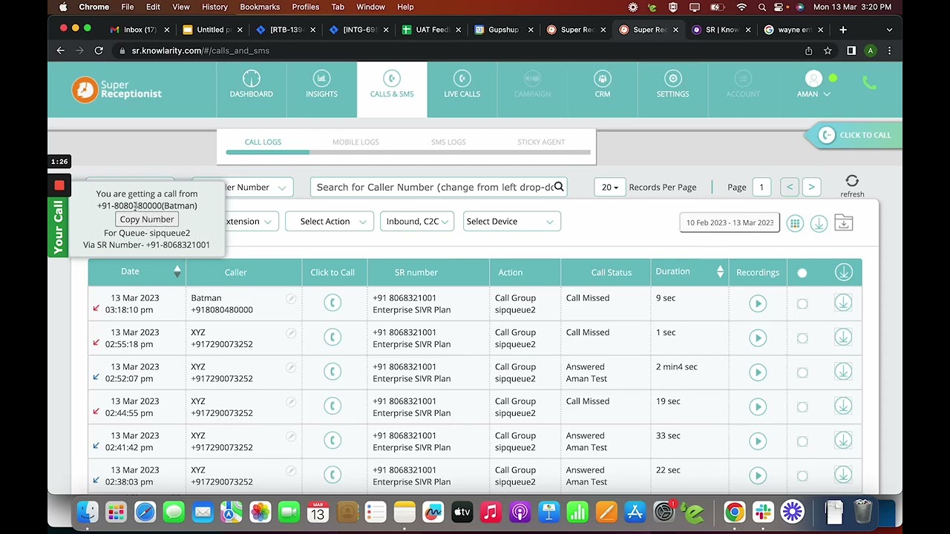Stop the recording with the red button
Image resolution: width=950 pixels, height=534 pixels.
pyautogui.click(x=59, y=185)
